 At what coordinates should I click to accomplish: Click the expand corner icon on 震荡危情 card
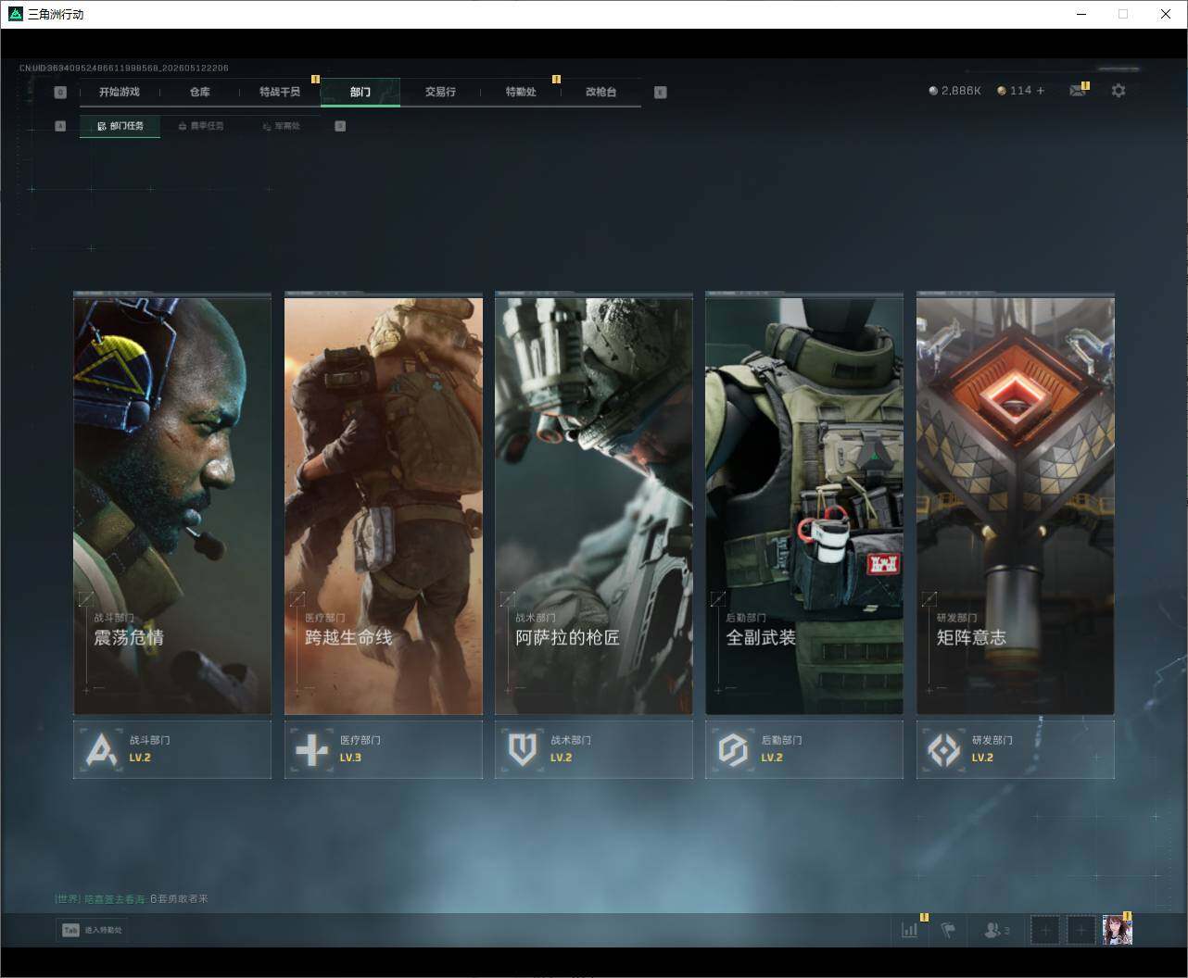point(86,599)
